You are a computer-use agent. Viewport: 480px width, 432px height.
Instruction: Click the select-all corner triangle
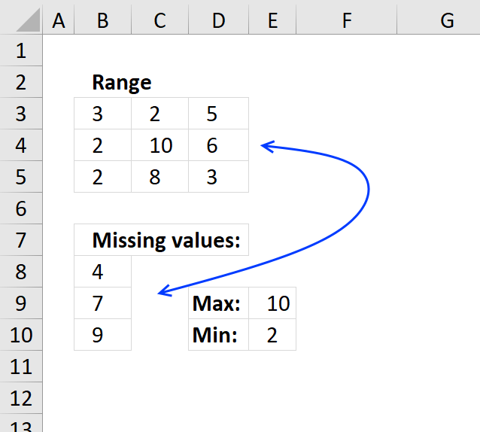(x=28, y=20)
